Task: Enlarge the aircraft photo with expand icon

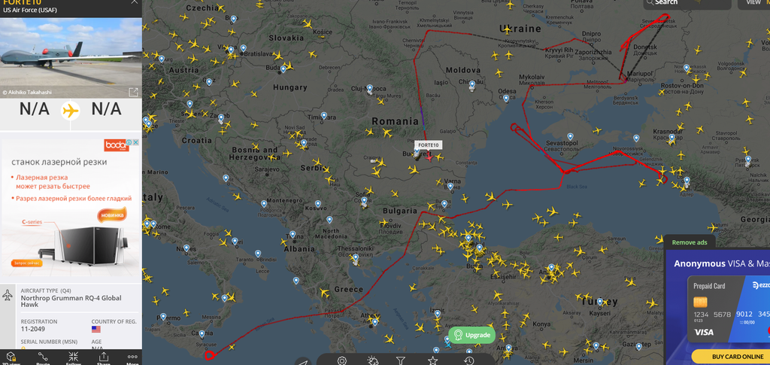Action: pos(133,92)
